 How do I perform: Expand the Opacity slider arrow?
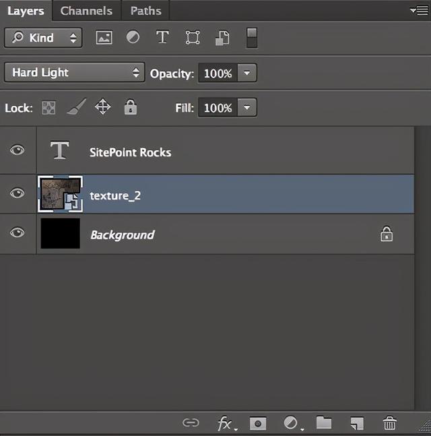click(247, 73)
